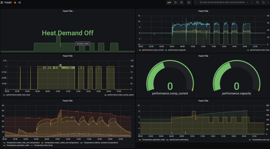Click color line of Temperature.unit_cap legend

[x=250, y=140]
